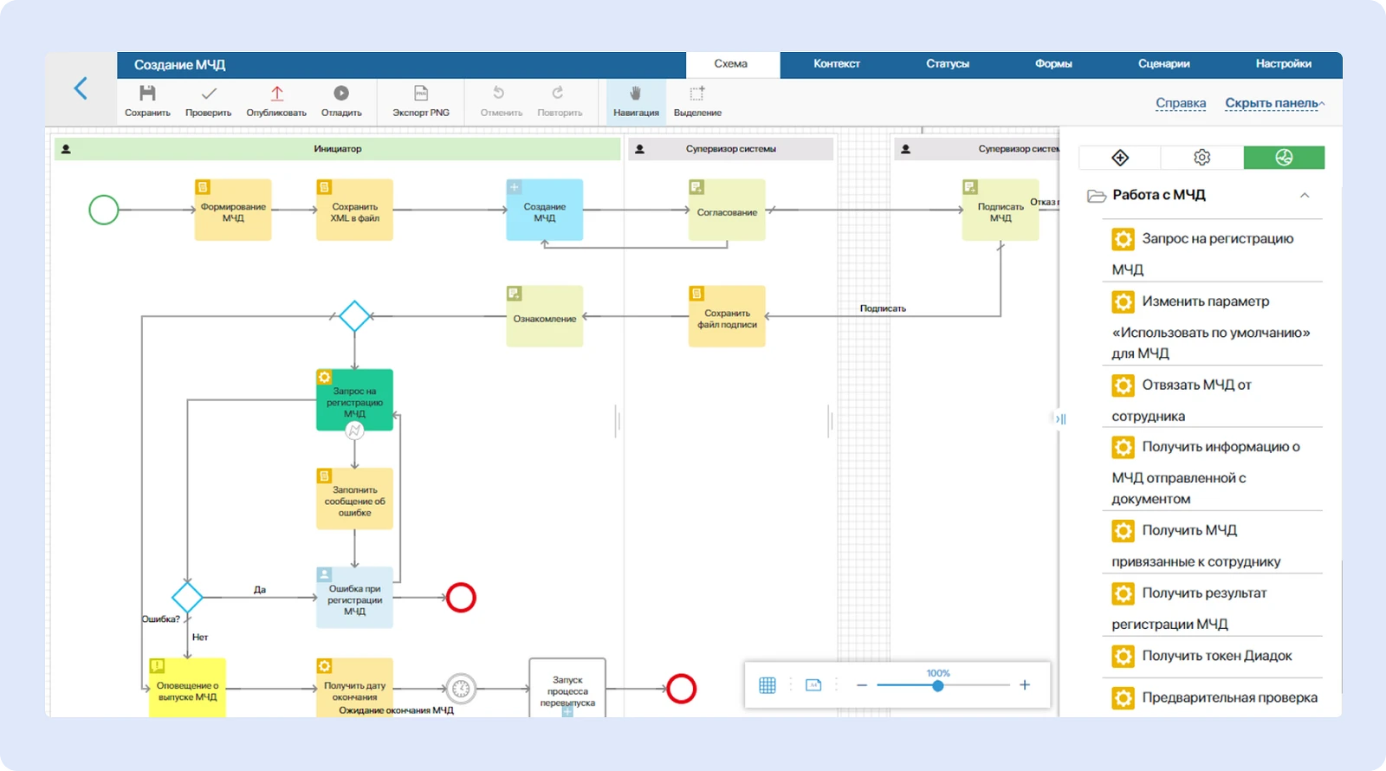Click the Save (Сохранить) toolbar icon
The image size is (1386, 771).
(147, 94)
